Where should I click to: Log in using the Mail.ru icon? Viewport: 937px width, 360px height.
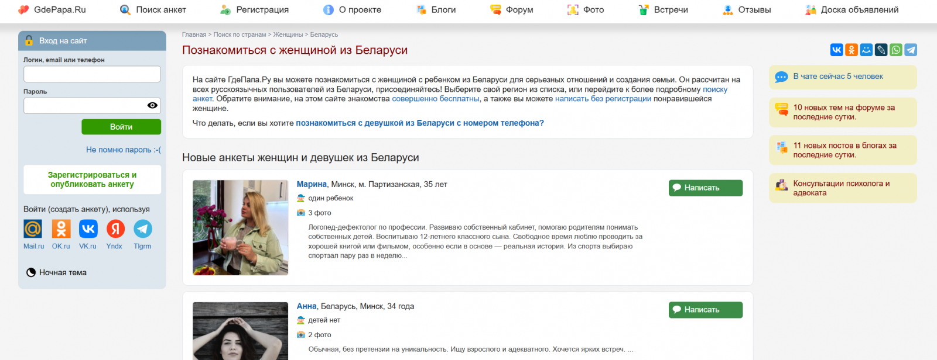[33, 229]
